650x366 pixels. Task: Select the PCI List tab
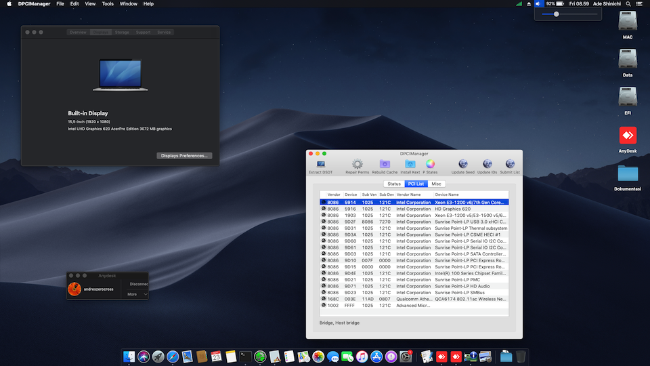click(416, 184)
